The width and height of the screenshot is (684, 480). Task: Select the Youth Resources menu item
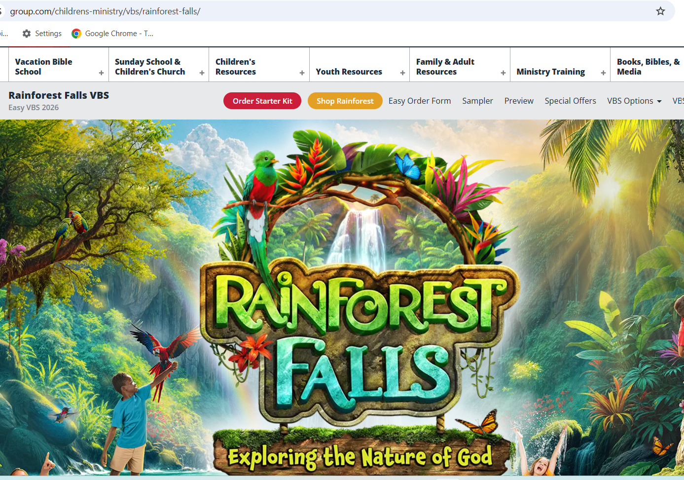pos(349,72)
